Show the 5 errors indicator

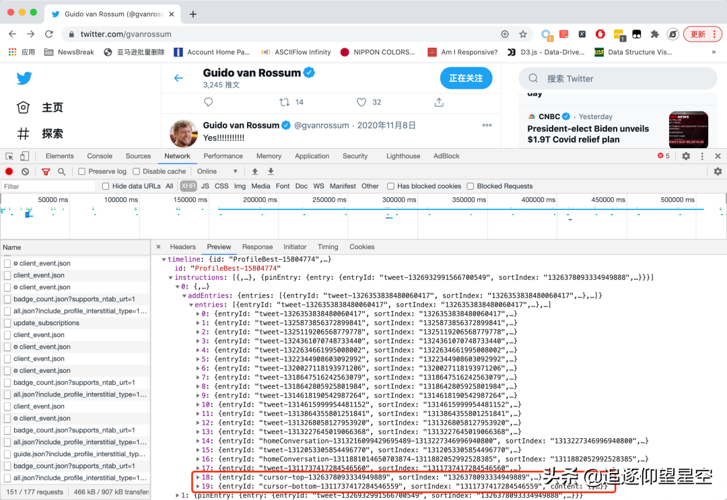click(664, 155)
